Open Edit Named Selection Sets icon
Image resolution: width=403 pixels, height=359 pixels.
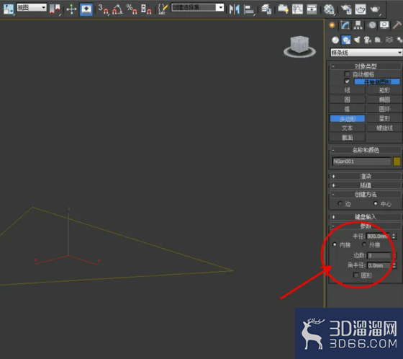point(163,9)
